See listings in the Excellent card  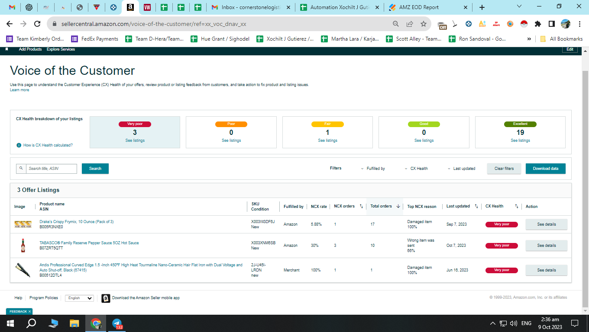(x=520, y=140)
